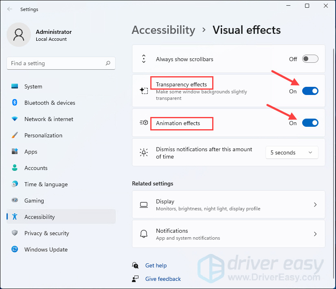Click the Give feedback link

coord(163,279)
